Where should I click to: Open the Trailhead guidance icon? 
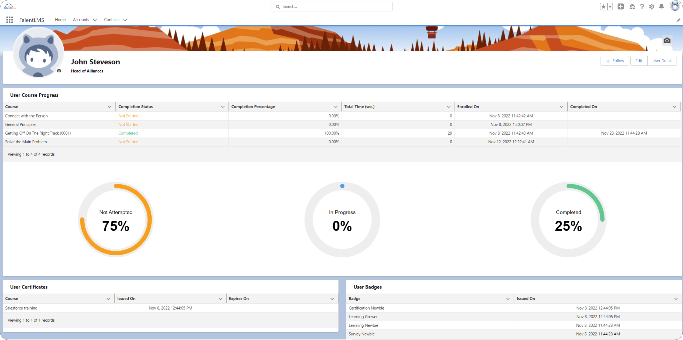632,6
